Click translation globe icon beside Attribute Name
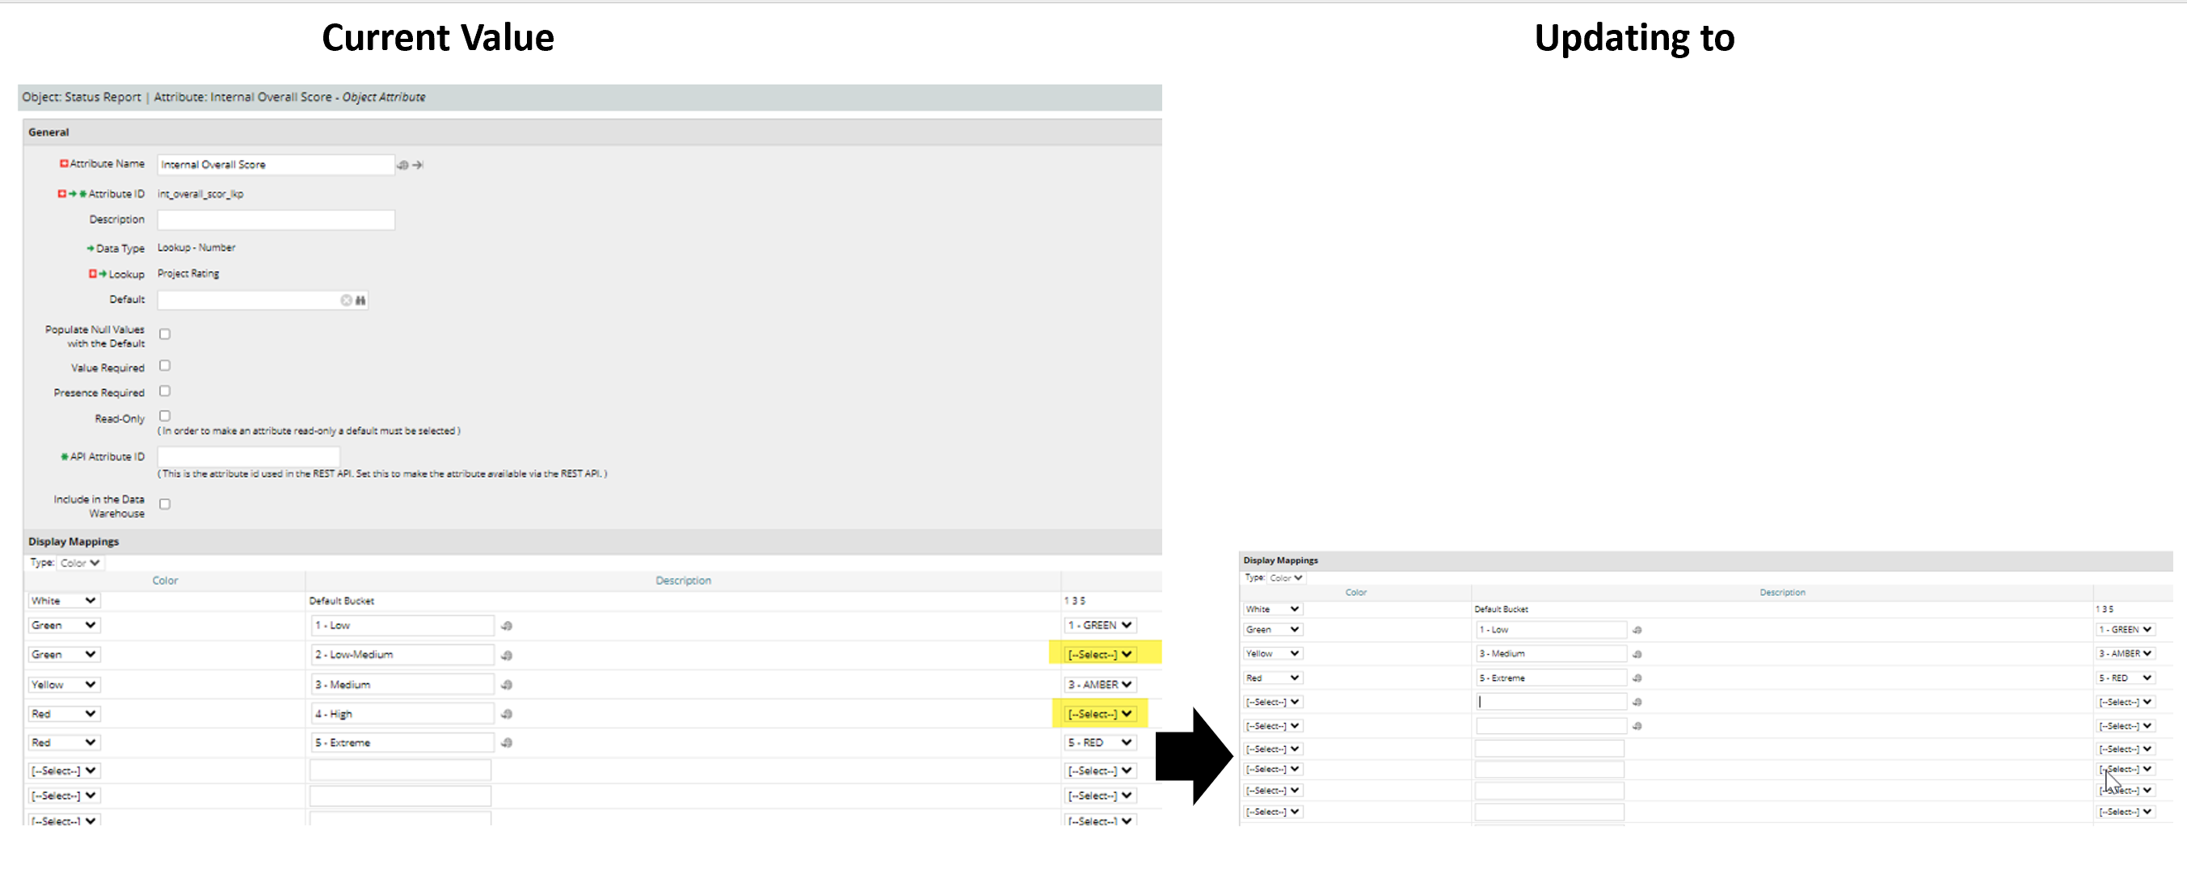The width and height of the screenshot is (2187, 873). click(402, 166)
